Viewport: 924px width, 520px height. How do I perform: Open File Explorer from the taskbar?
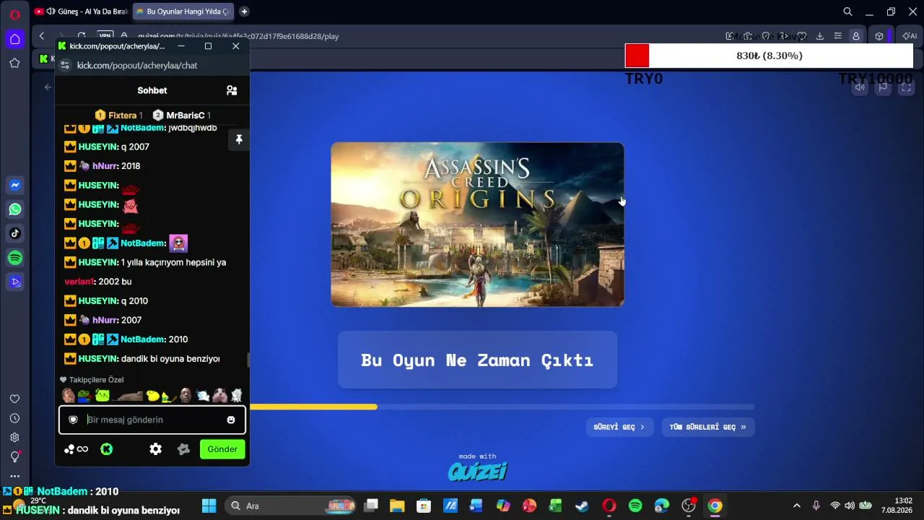click(398, 506)
